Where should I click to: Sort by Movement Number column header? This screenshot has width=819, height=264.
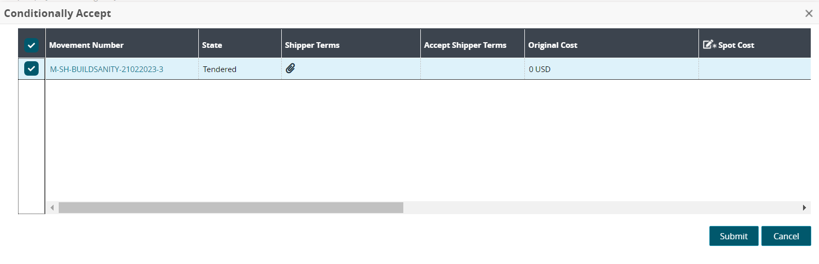[87, 45]
